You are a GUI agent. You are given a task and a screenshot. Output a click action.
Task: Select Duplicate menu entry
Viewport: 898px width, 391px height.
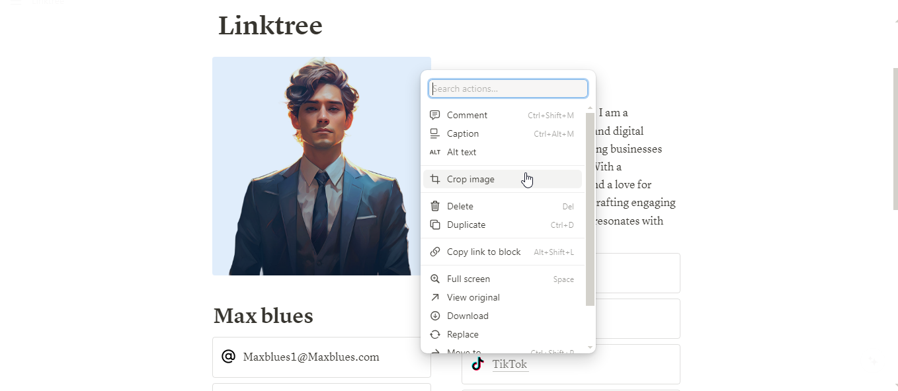[503, 225]
